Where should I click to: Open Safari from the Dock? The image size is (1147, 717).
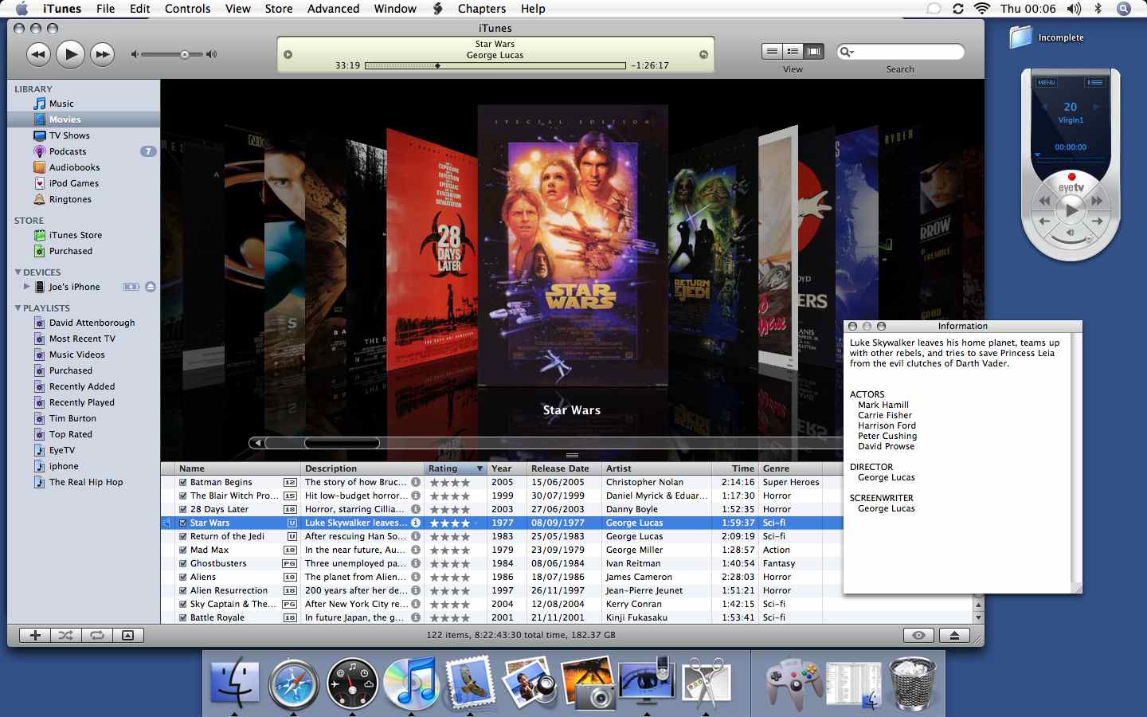[x=293, y=683]
